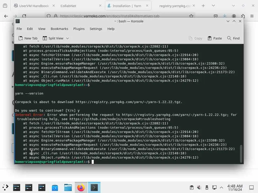Image resolution: width=258 pixels, height=193 pixels.
Task: Click the network connection tray icon
Action: click(x=214, y=187)
